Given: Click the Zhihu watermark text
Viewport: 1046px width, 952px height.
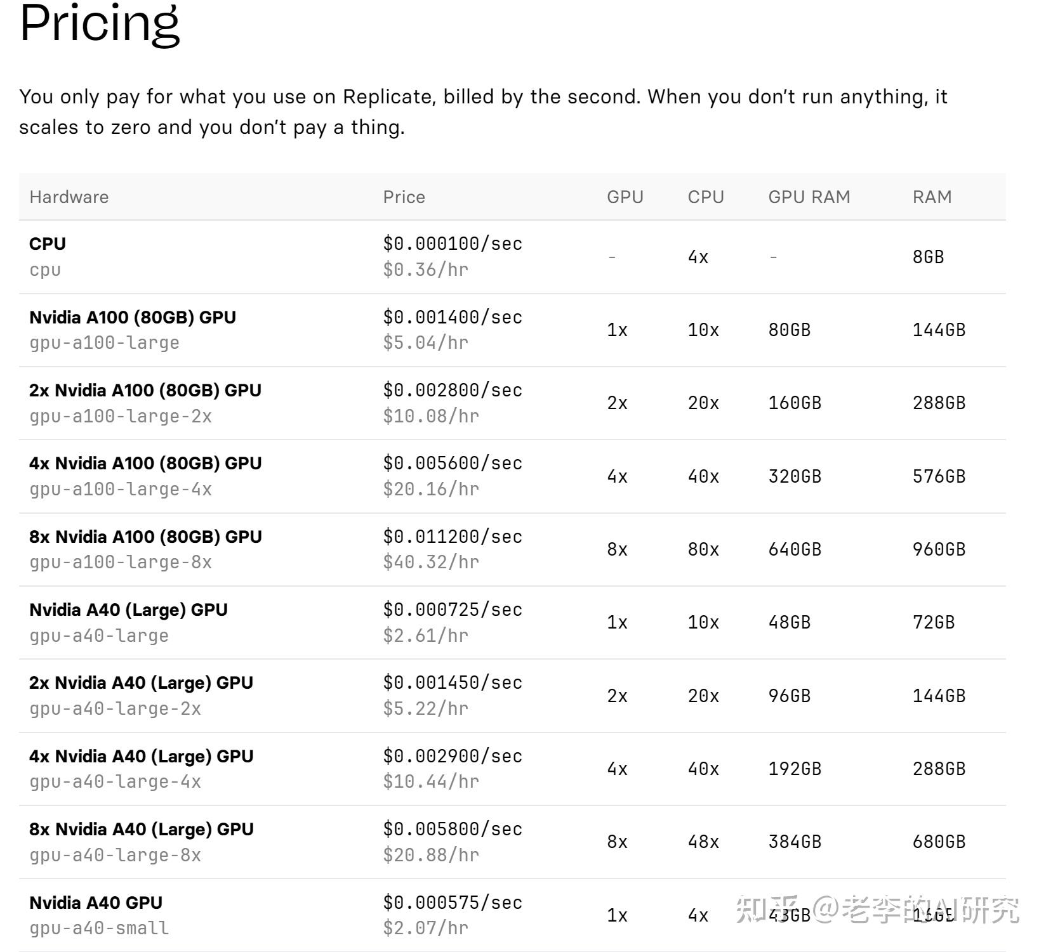Looking at the screenshot, I should click(877, 910).
